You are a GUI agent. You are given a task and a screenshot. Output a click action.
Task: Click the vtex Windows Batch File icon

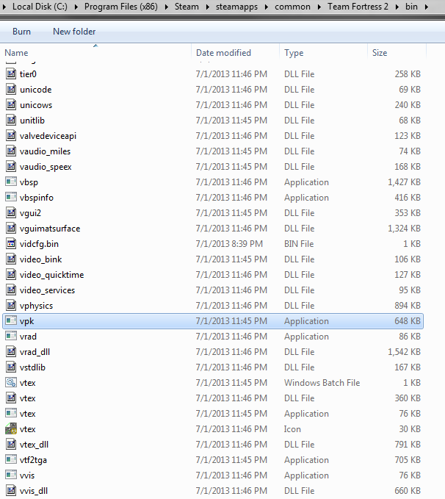coord(11,383)
